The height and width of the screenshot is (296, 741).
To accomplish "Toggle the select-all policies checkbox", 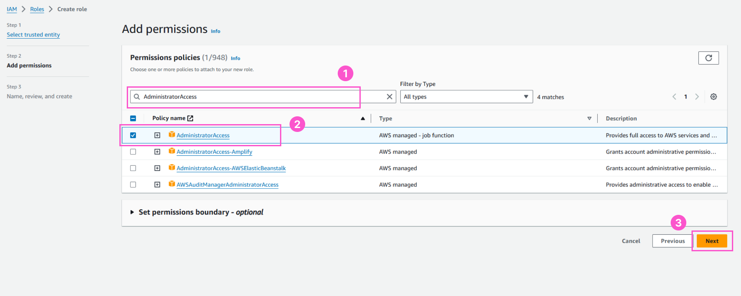I will coord(133,118).
